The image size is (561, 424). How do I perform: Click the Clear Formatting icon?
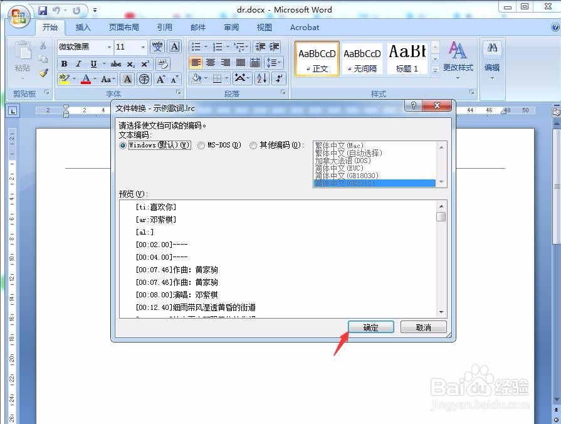tap(163, 64)
